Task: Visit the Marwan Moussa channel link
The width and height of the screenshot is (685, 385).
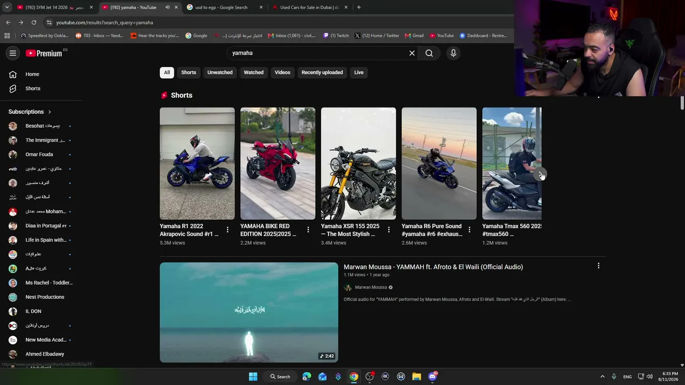Action: pos(371,288)
